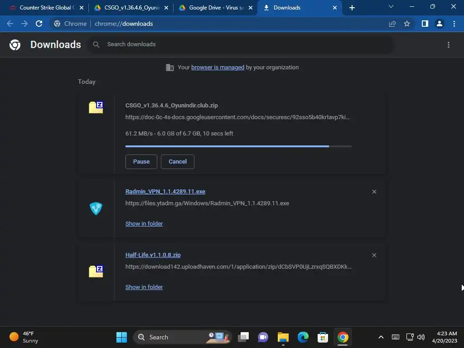Image resolution: width=464 pixels, height=348 pixels.
Task: Click the Half-Life zip file icon
Action: pos(96,271)
